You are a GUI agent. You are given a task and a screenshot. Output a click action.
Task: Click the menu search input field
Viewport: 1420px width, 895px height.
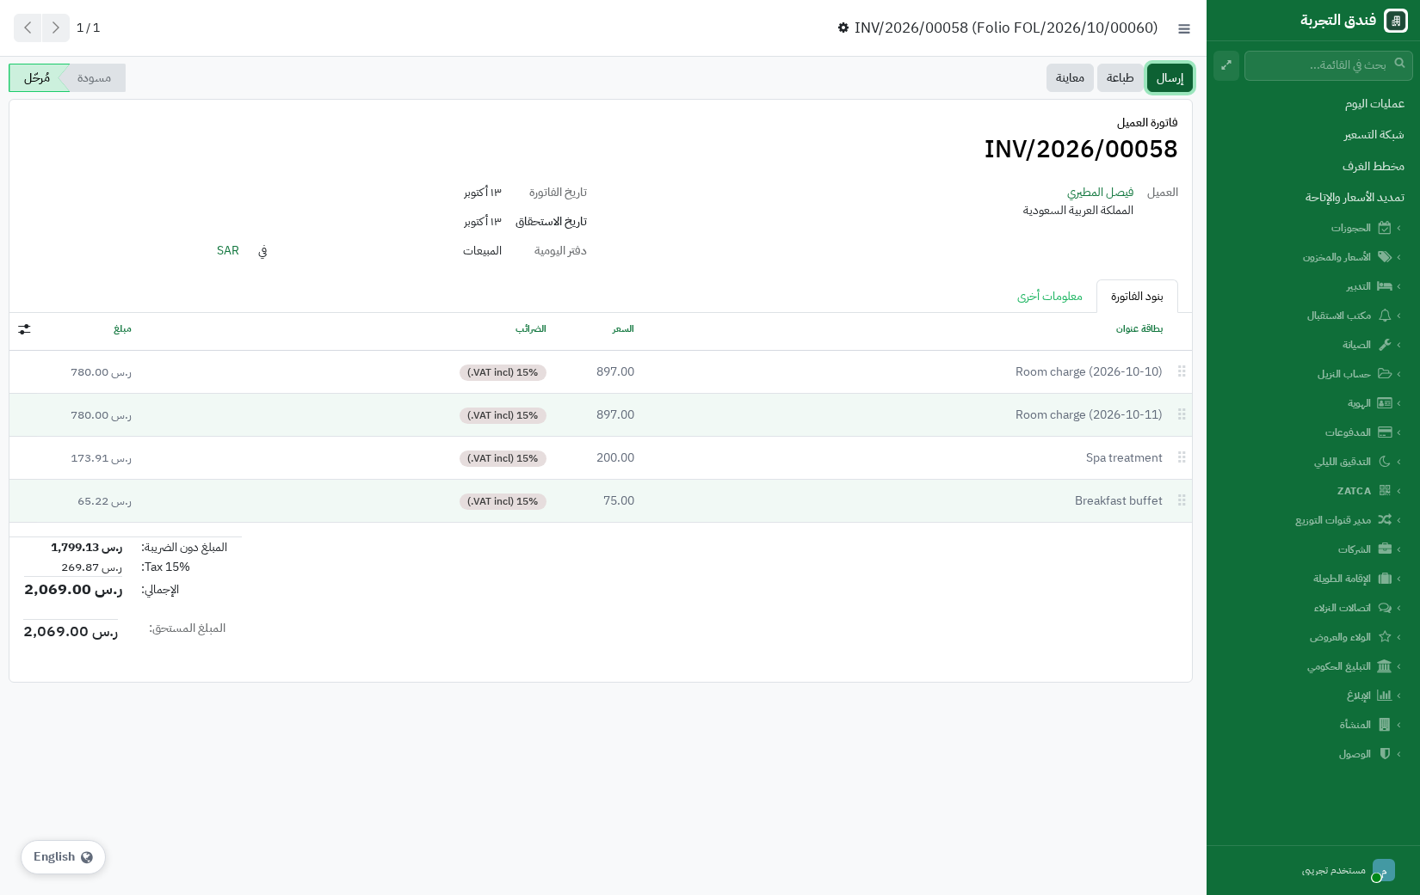click(x=1328, y=65)
